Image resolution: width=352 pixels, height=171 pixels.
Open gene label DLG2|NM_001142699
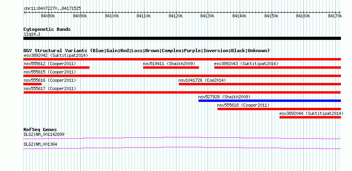pos(44,134)
